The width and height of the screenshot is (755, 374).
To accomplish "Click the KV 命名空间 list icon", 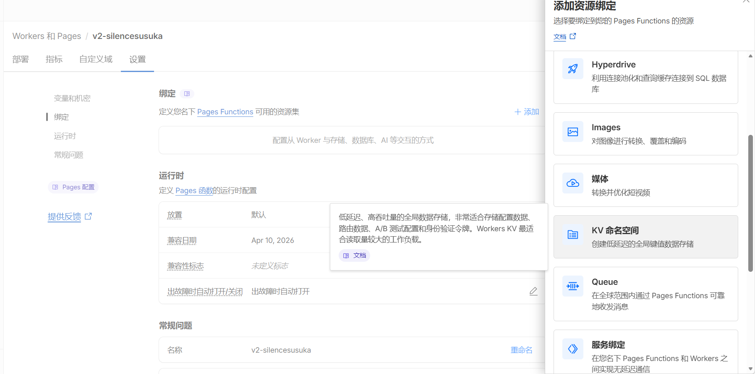I will coord(573,235).
